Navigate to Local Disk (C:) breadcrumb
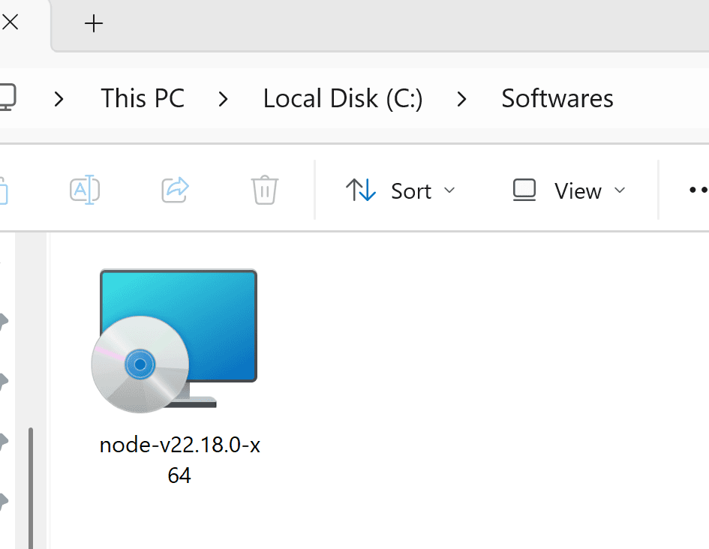Viewport: 709px width, 549px height. (x=343, y=98)
